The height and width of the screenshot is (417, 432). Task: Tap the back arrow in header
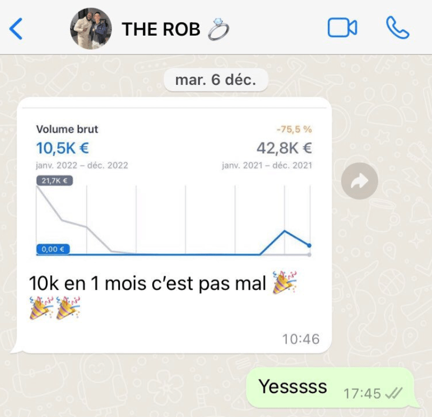16,29
